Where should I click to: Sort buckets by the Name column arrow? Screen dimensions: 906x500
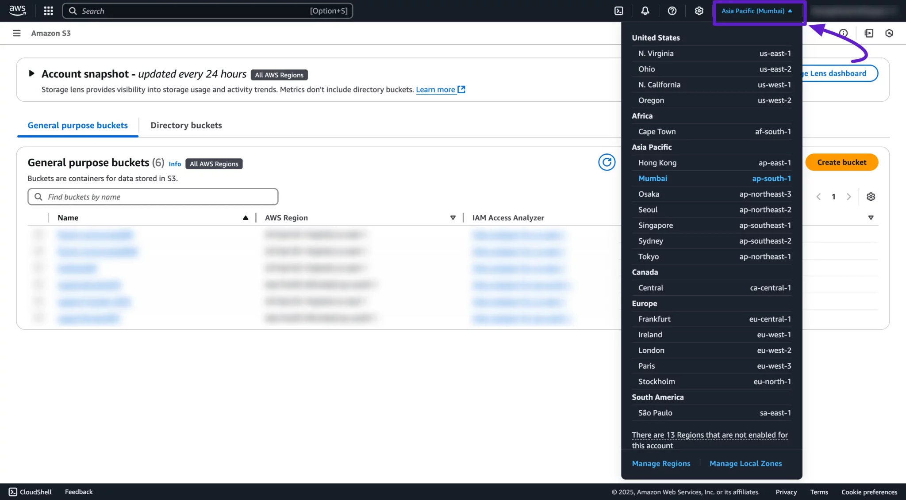tap(246, 218)
